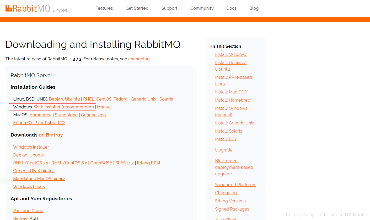Screen dimensions: 370x220
Task: Click the Installation Guides heading
Action: click(33, 87)
